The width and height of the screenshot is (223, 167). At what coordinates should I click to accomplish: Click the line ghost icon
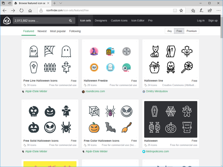66,51
